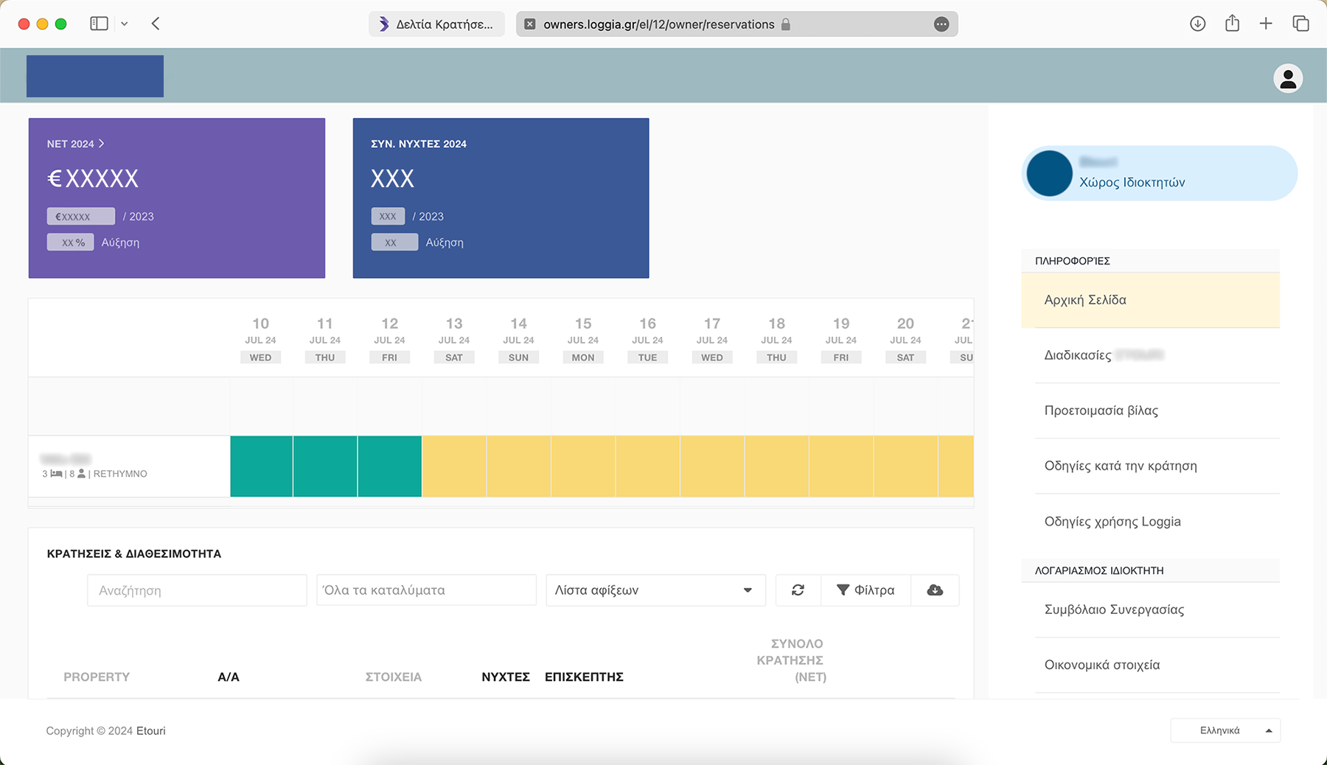
Task: Toggle the Safari sidebar icon
Action: point(99,24)
